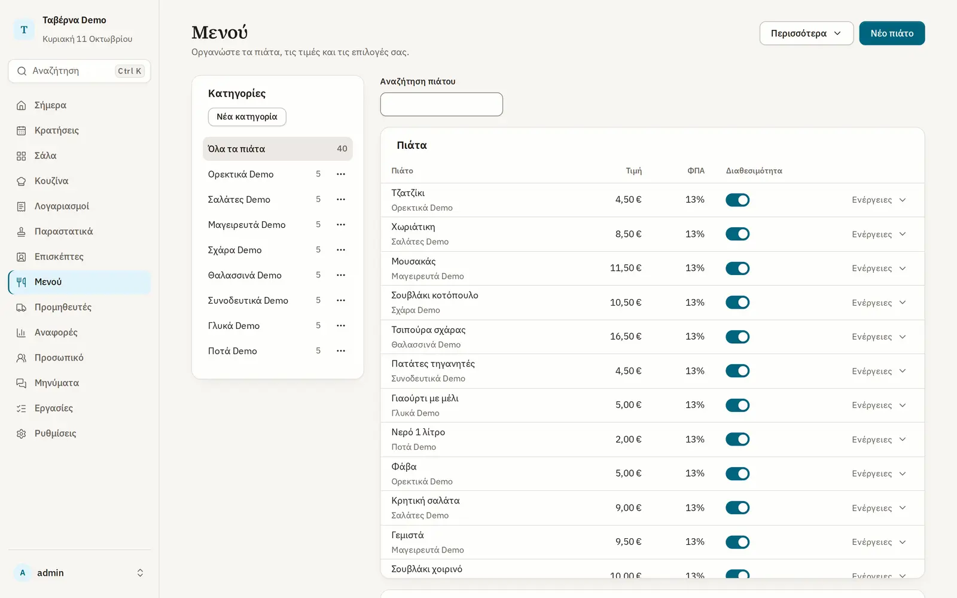This screenshot has width=957, height=598.
Task: Open Ενέργειες dropdown for Κρητική σαλάτα
Action: point(879,508)
